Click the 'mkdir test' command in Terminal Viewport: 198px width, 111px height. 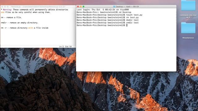coord(132,20)
